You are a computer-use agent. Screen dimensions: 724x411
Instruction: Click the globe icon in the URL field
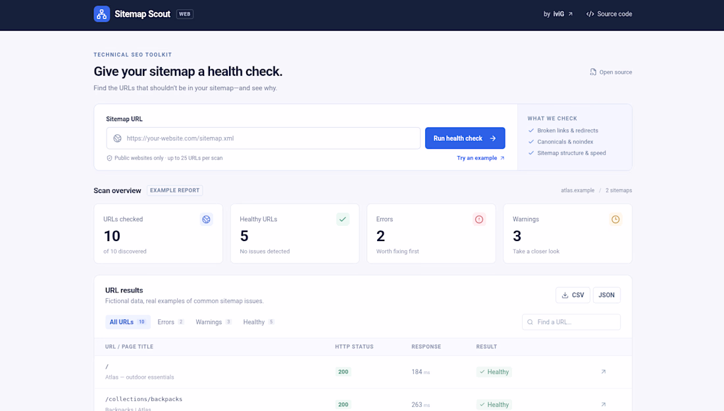(x=117, y=138)
